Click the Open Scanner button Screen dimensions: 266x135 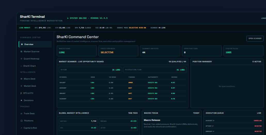[x=255, y=39]
